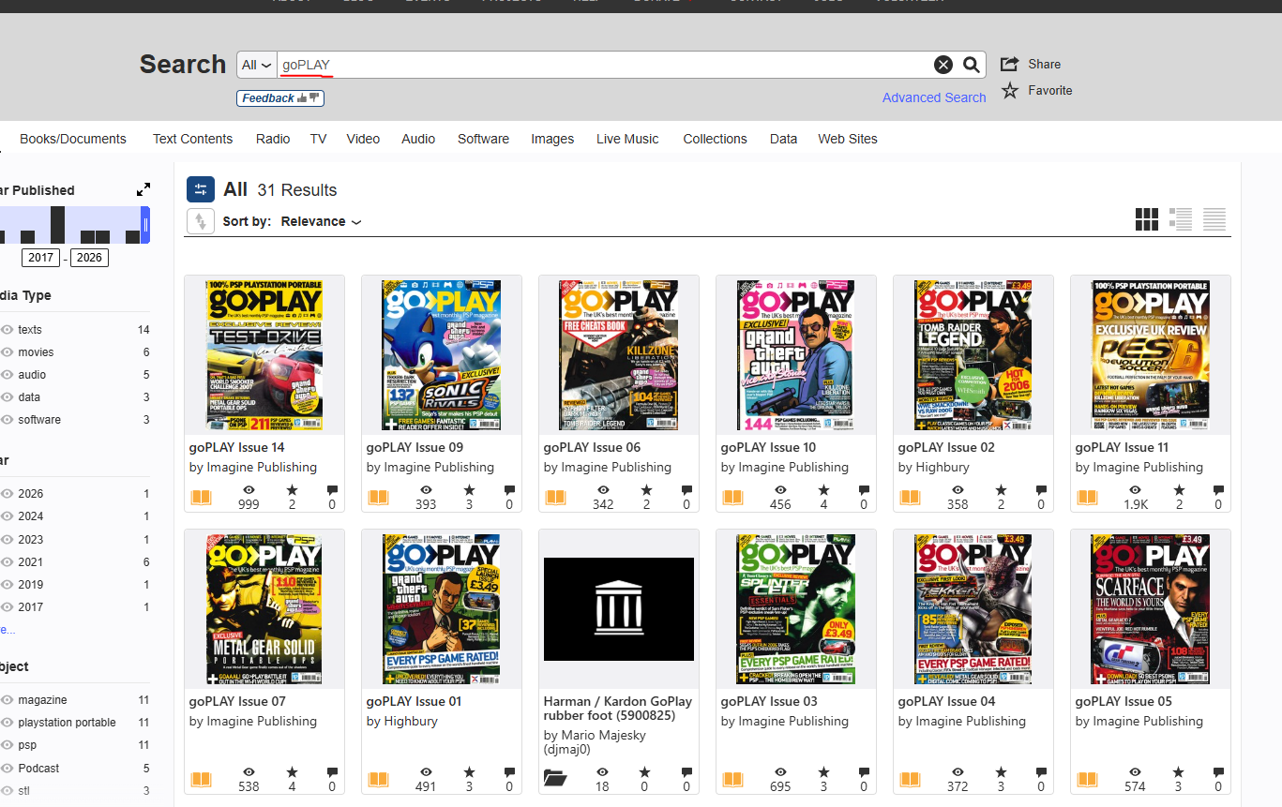Image resolution: width=1282 pixels, height=807 pixels.
Task: Click the favorites star on goPLAY Issue 10
Action: 823,490
